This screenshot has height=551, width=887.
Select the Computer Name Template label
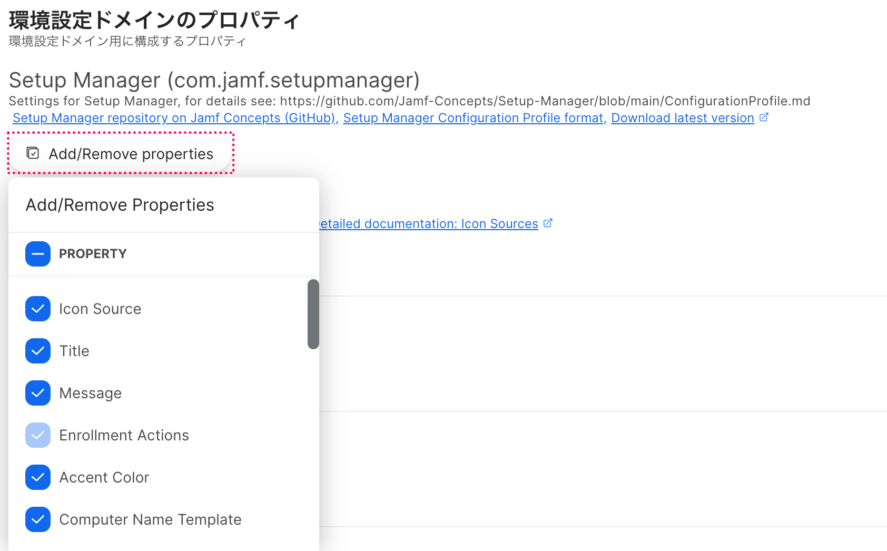(150, 519)
